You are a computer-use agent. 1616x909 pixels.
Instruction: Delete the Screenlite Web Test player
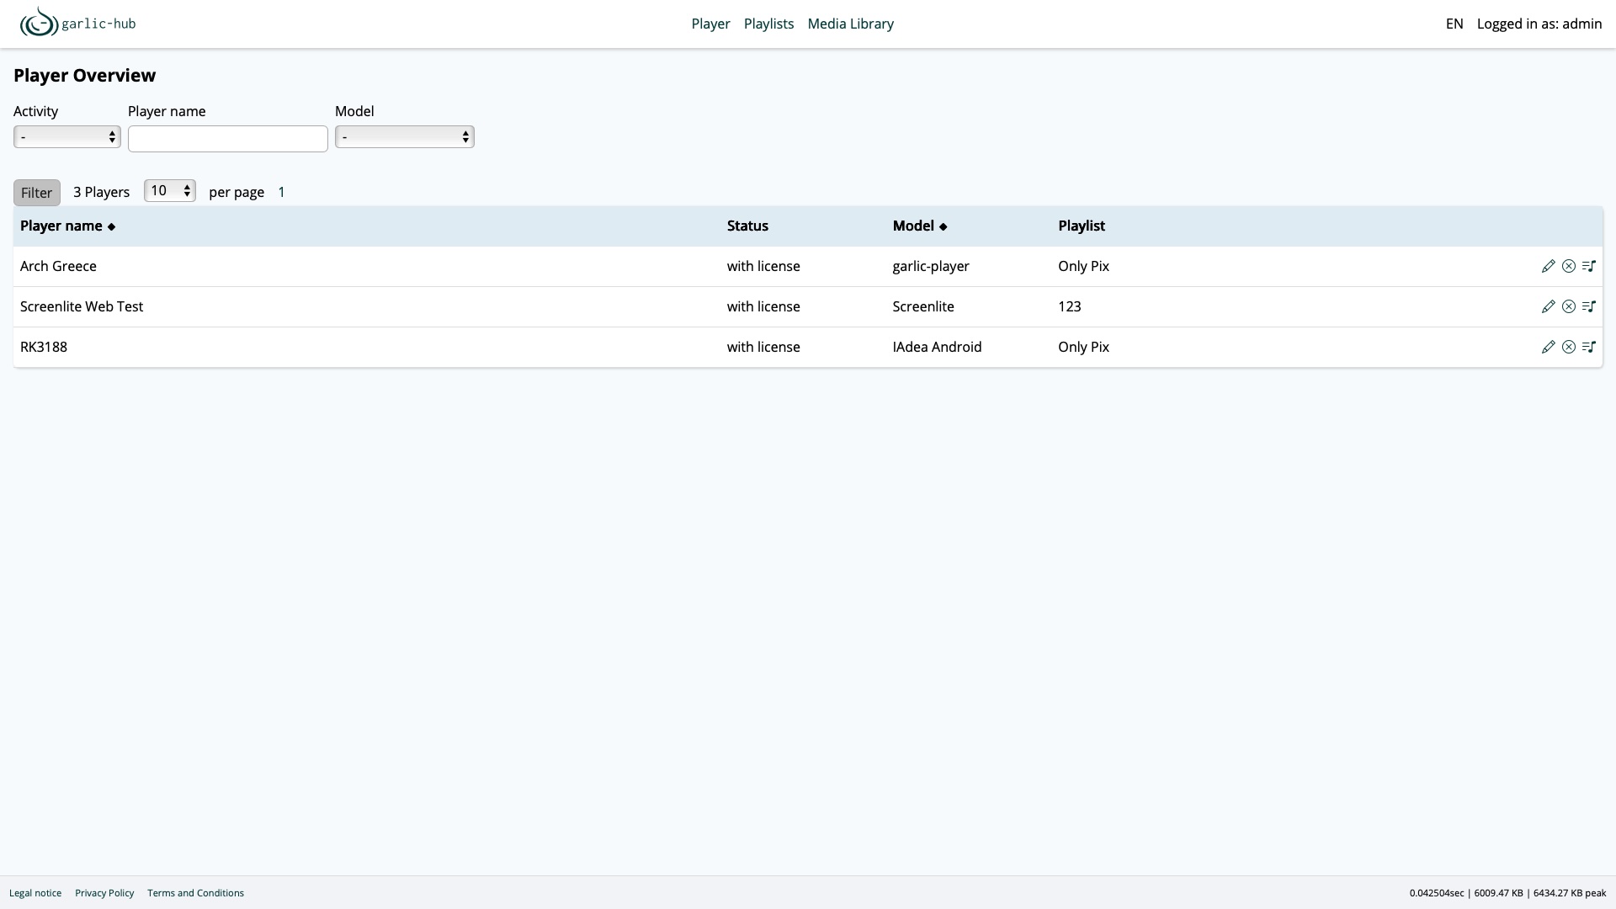click(1568, 306)
